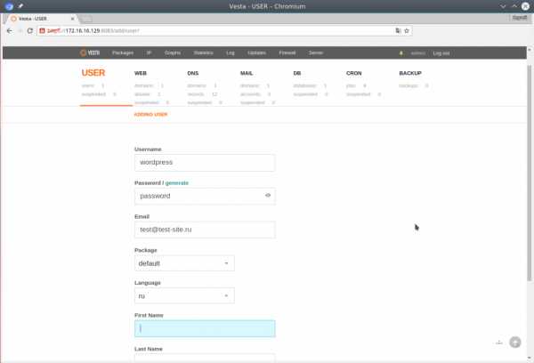Click the Vesta logo in the top bar
534x363 pixels.
tap(93, 53)
